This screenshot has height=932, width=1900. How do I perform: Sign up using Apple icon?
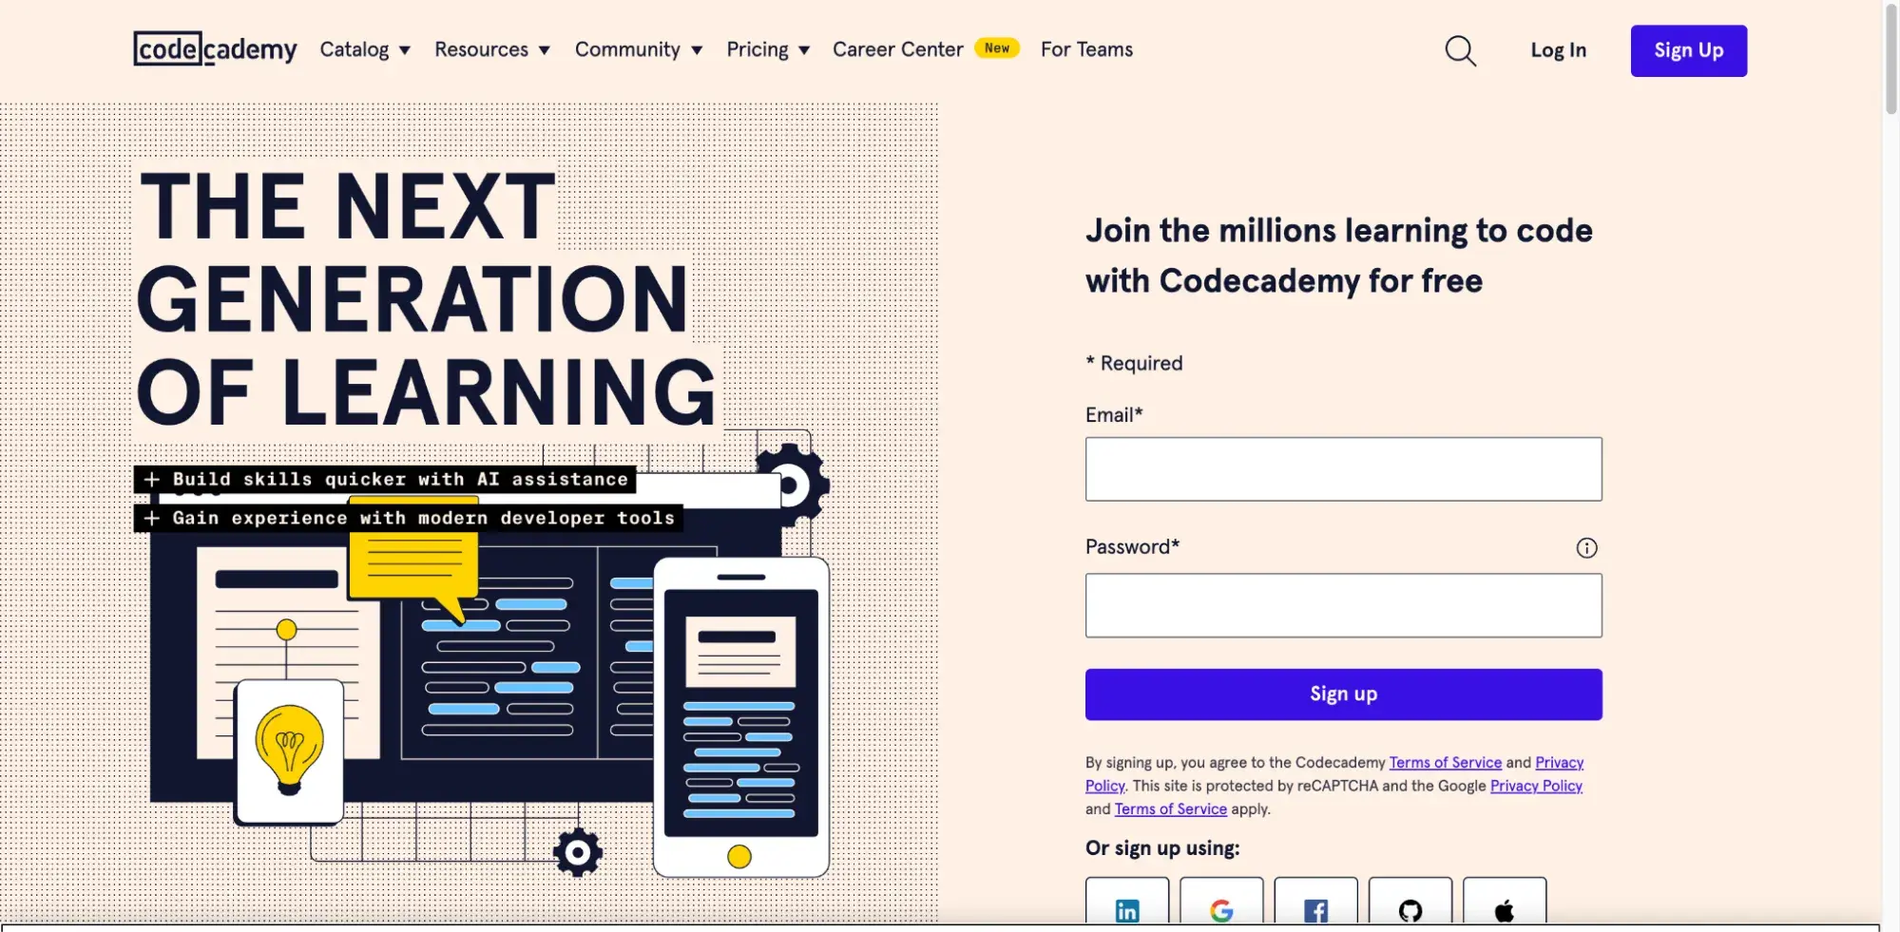click(x=1505, y=903)
